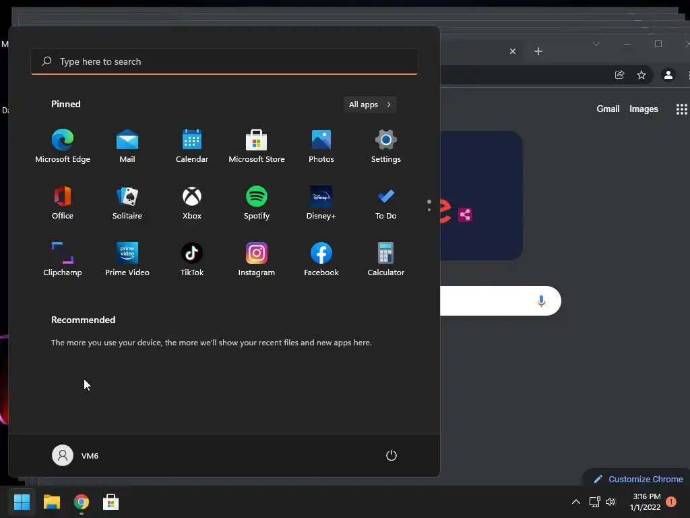Close the current Chrome tab
Screen dimensions: 690x518
513,51
